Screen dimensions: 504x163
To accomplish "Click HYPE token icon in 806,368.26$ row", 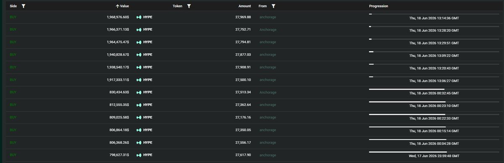I will [139, 142].
